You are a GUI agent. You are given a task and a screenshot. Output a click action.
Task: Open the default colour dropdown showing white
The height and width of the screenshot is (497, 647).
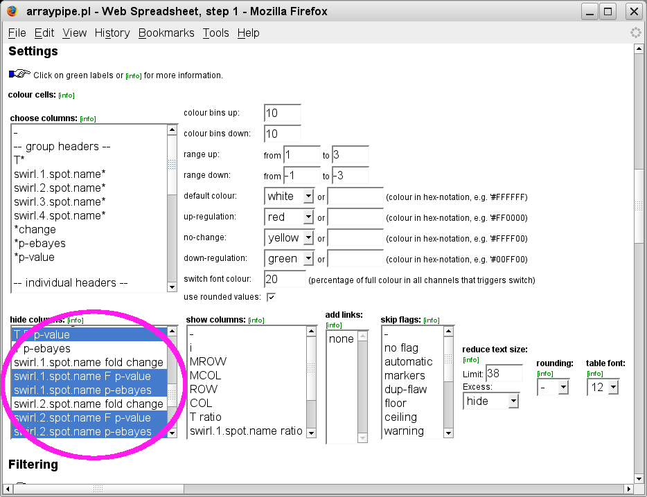click(x=289, y=197)
